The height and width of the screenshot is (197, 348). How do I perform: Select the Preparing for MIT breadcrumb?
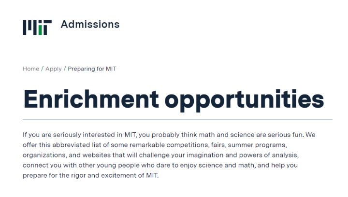(x=92, y=69)
